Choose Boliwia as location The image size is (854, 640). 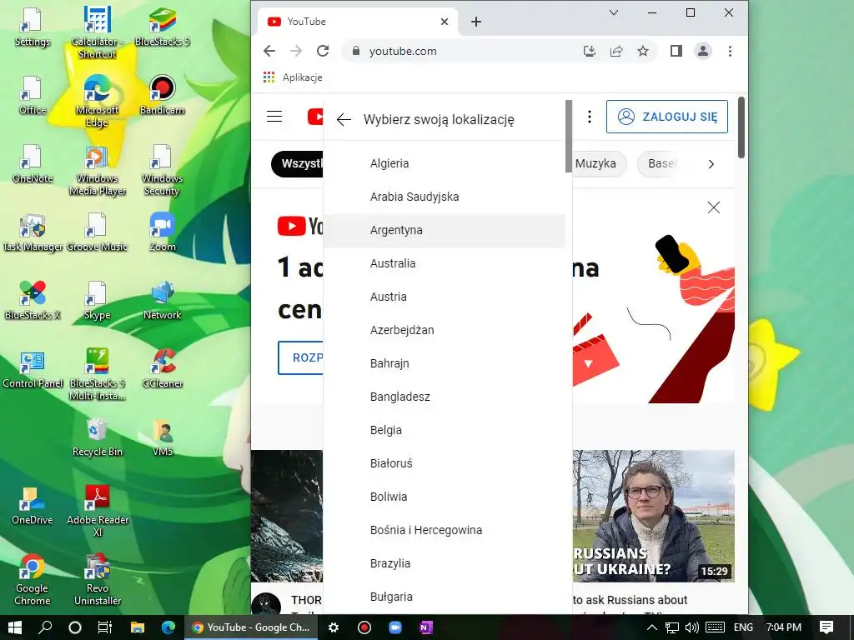pyautogui.click(x=445, y=497)
